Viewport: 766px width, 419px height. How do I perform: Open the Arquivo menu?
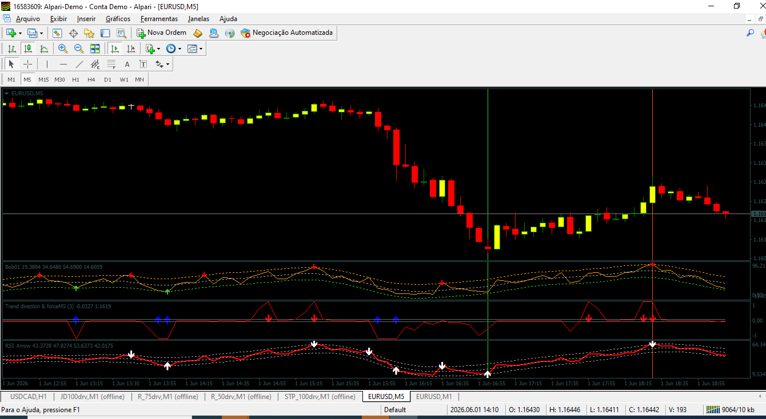point(28,19)
